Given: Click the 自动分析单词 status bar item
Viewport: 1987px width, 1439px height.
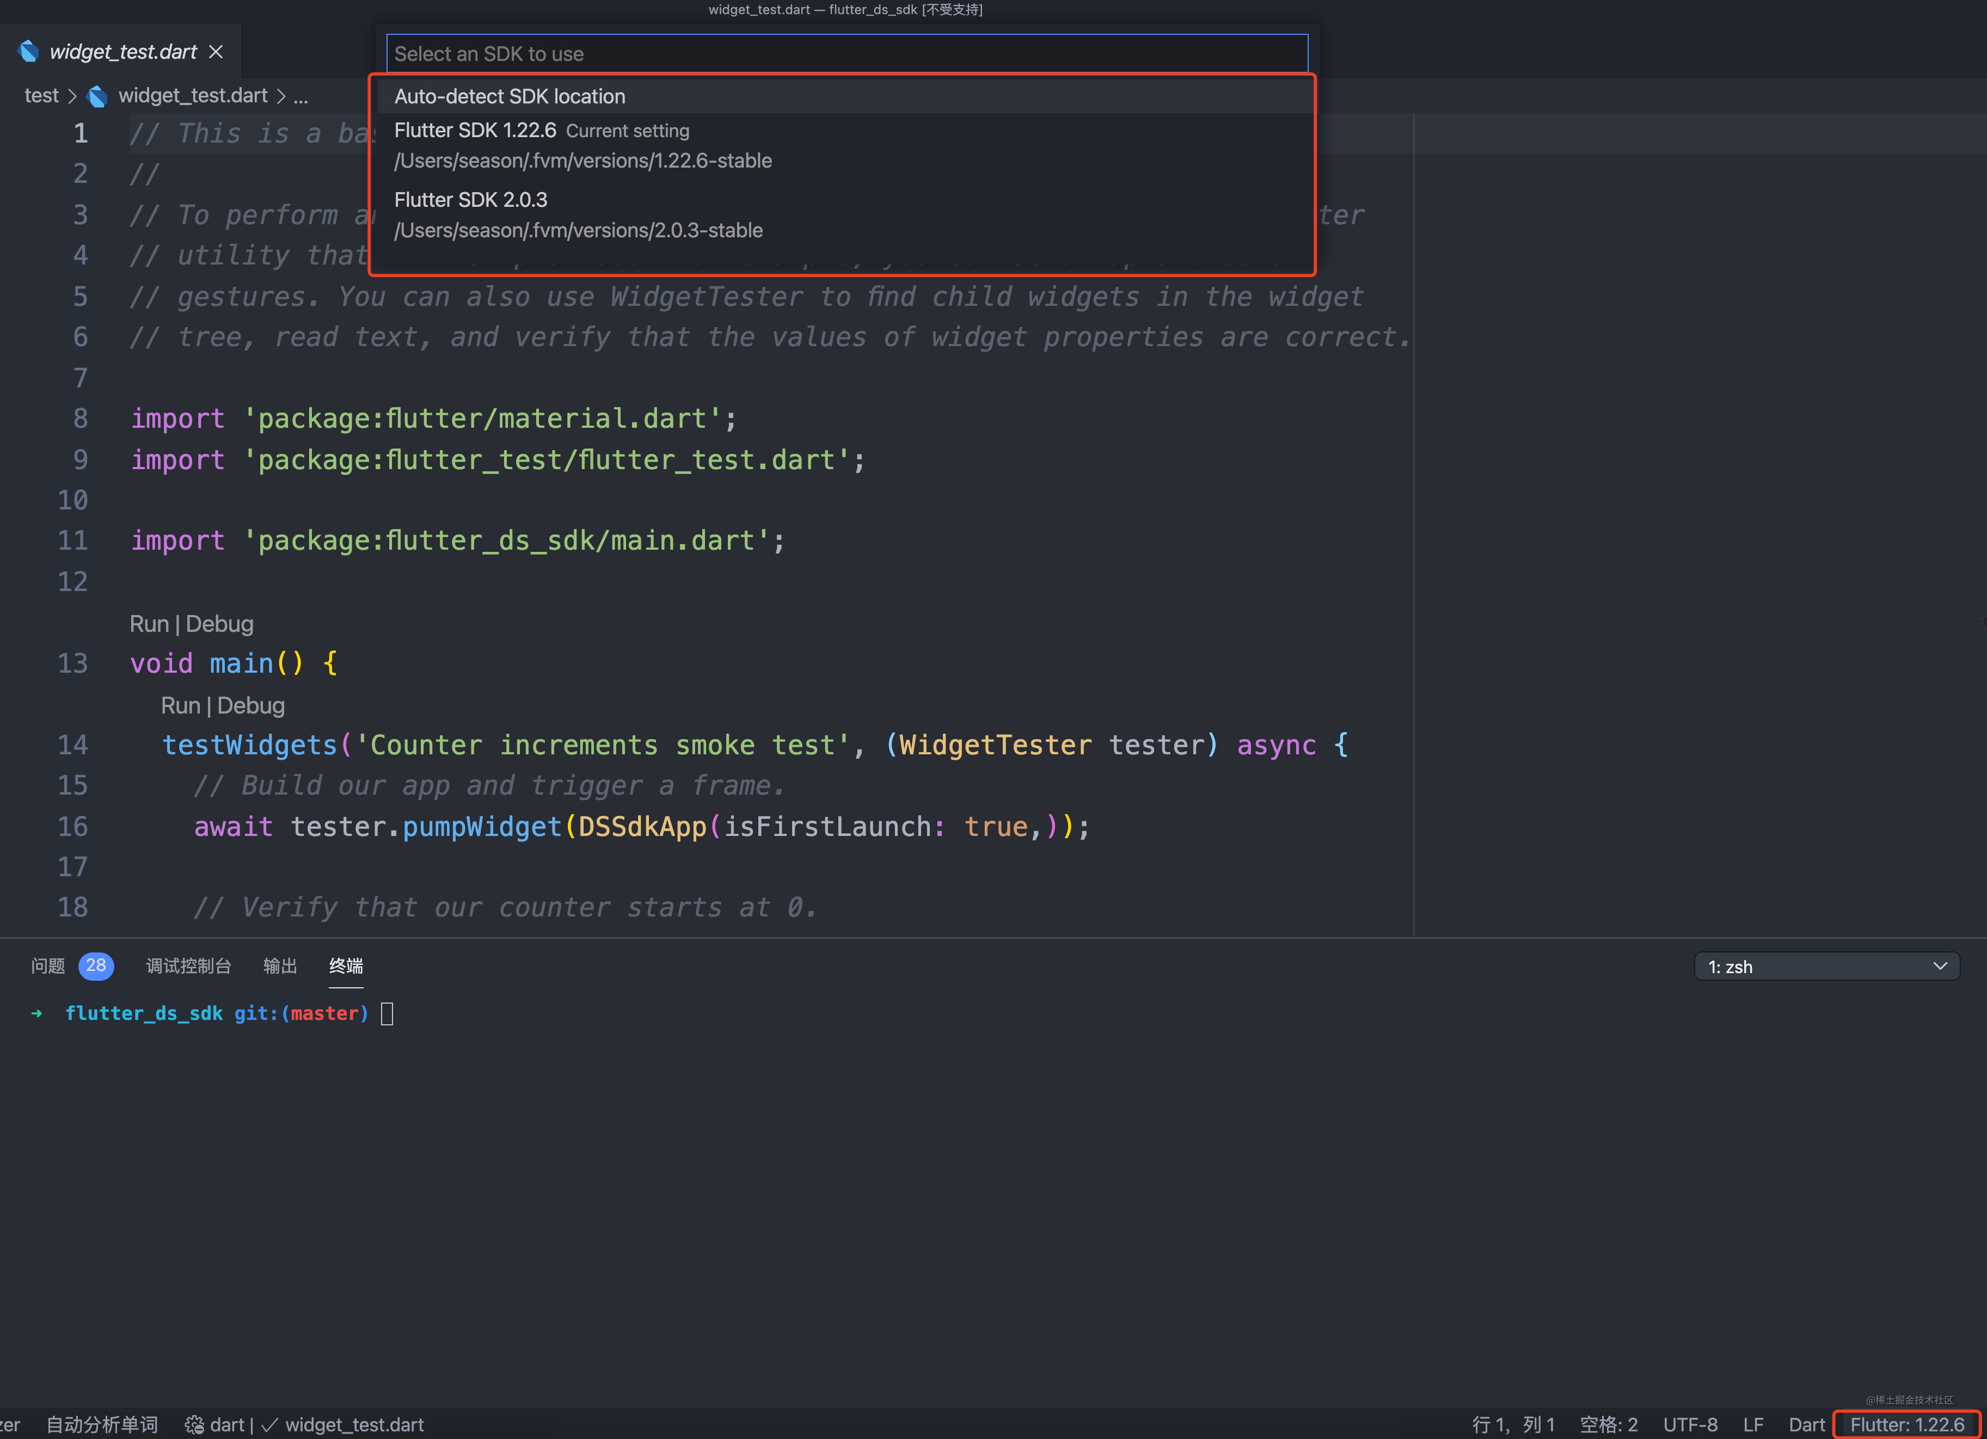Looking at the screenshot, I should click(x=102, y=1424).
